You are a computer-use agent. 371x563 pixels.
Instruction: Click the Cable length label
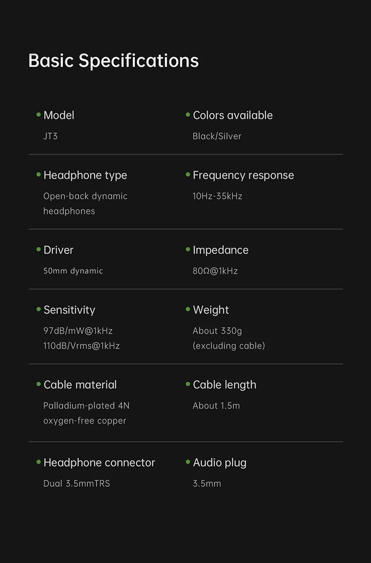click(224, 384)
